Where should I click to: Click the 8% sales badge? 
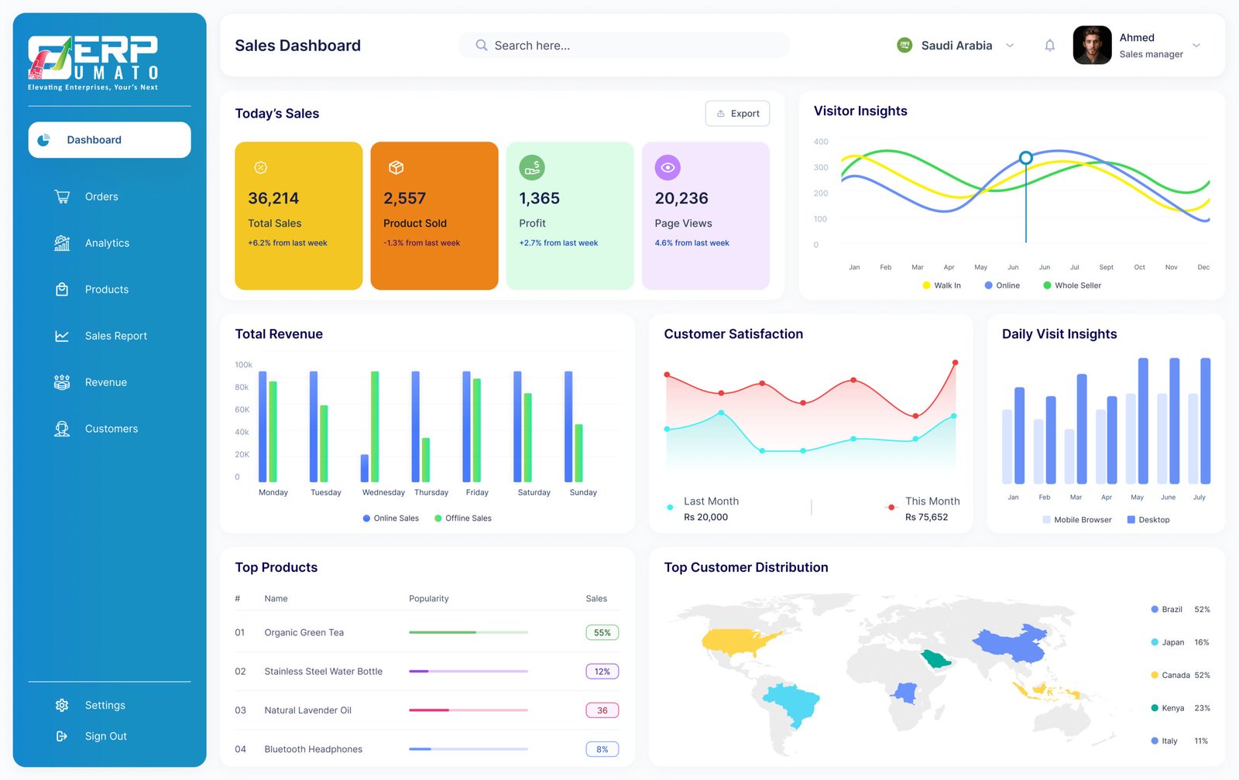coord(602,749)
